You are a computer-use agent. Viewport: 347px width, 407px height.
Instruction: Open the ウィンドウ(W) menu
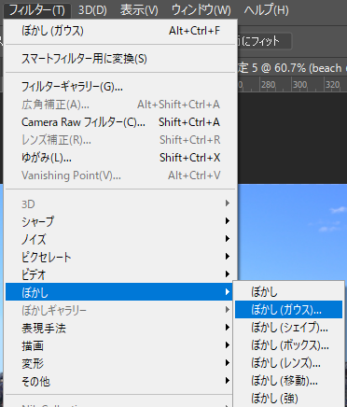click(201, 10)
